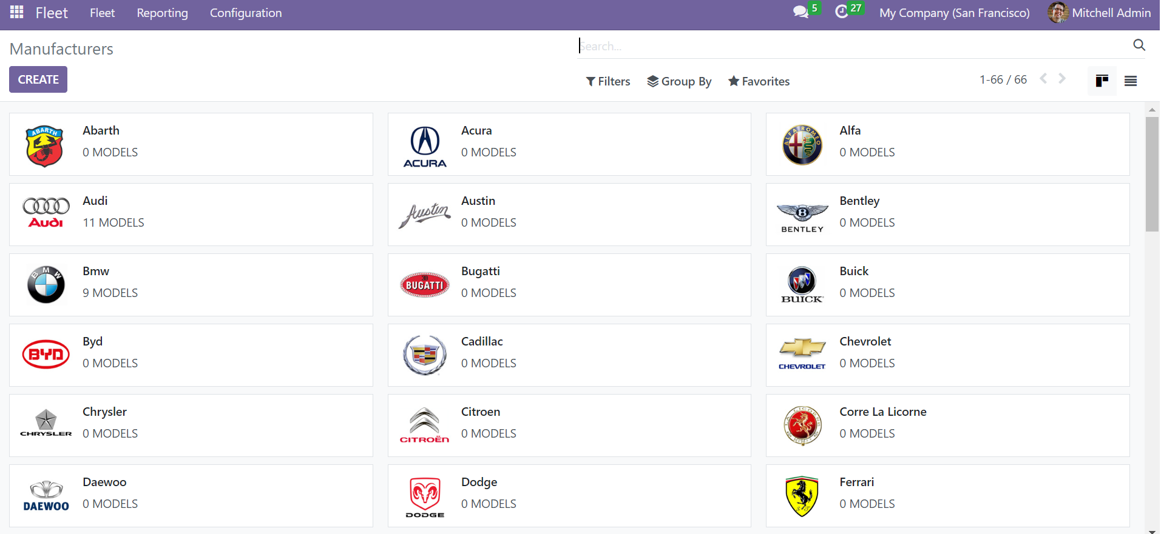The image size is (1161, 534).
Task: Click the Dodge logo
Action: [425, 497]
